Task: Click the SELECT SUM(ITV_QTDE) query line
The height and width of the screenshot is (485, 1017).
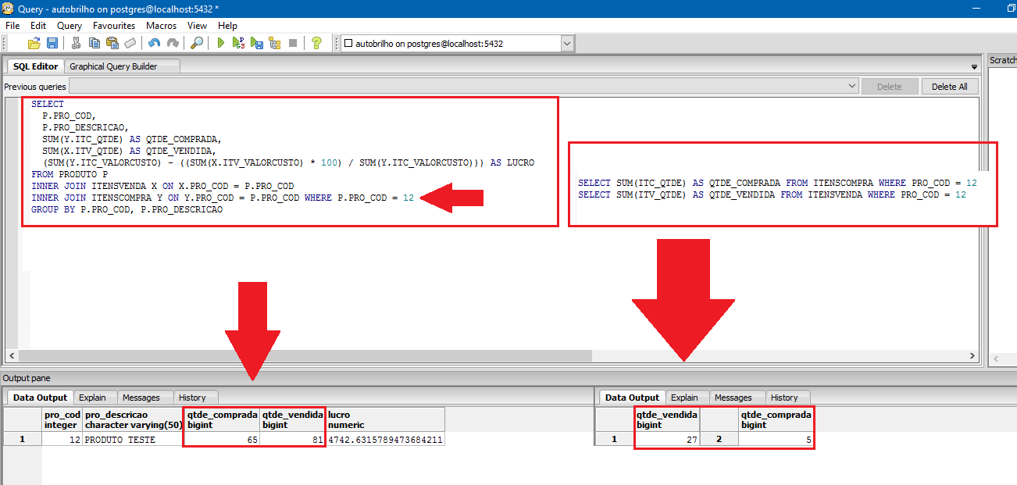Action: click(772, 194)
